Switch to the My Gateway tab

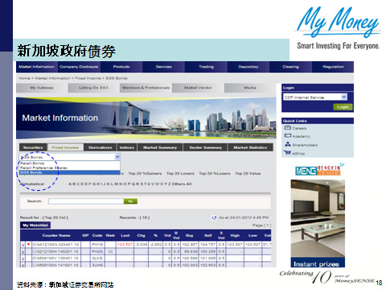pos(42,88)
